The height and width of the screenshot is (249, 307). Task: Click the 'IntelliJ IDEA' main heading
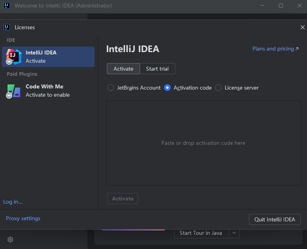(x=133, y=49)
